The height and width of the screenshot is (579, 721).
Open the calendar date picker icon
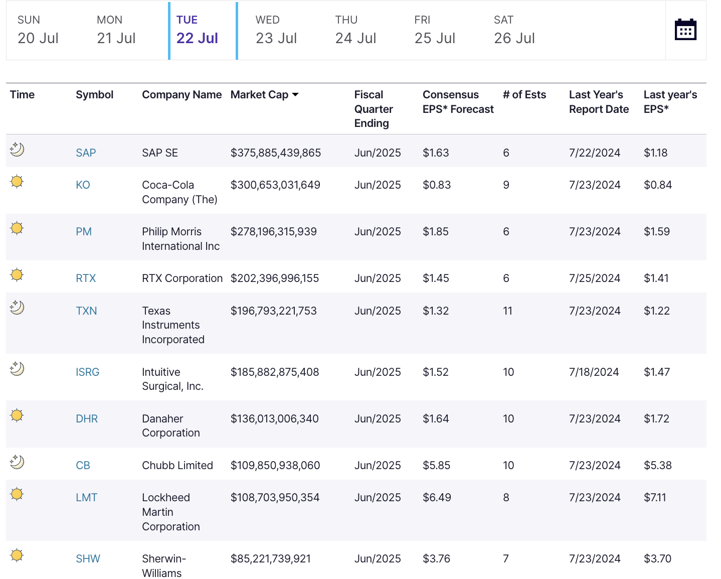tap(685, 30)
